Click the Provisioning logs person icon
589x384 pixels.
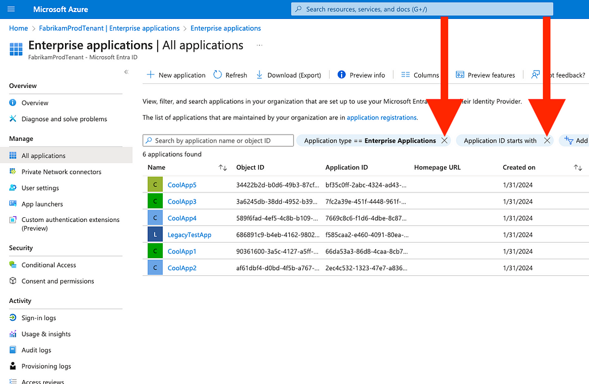point(13,366)
